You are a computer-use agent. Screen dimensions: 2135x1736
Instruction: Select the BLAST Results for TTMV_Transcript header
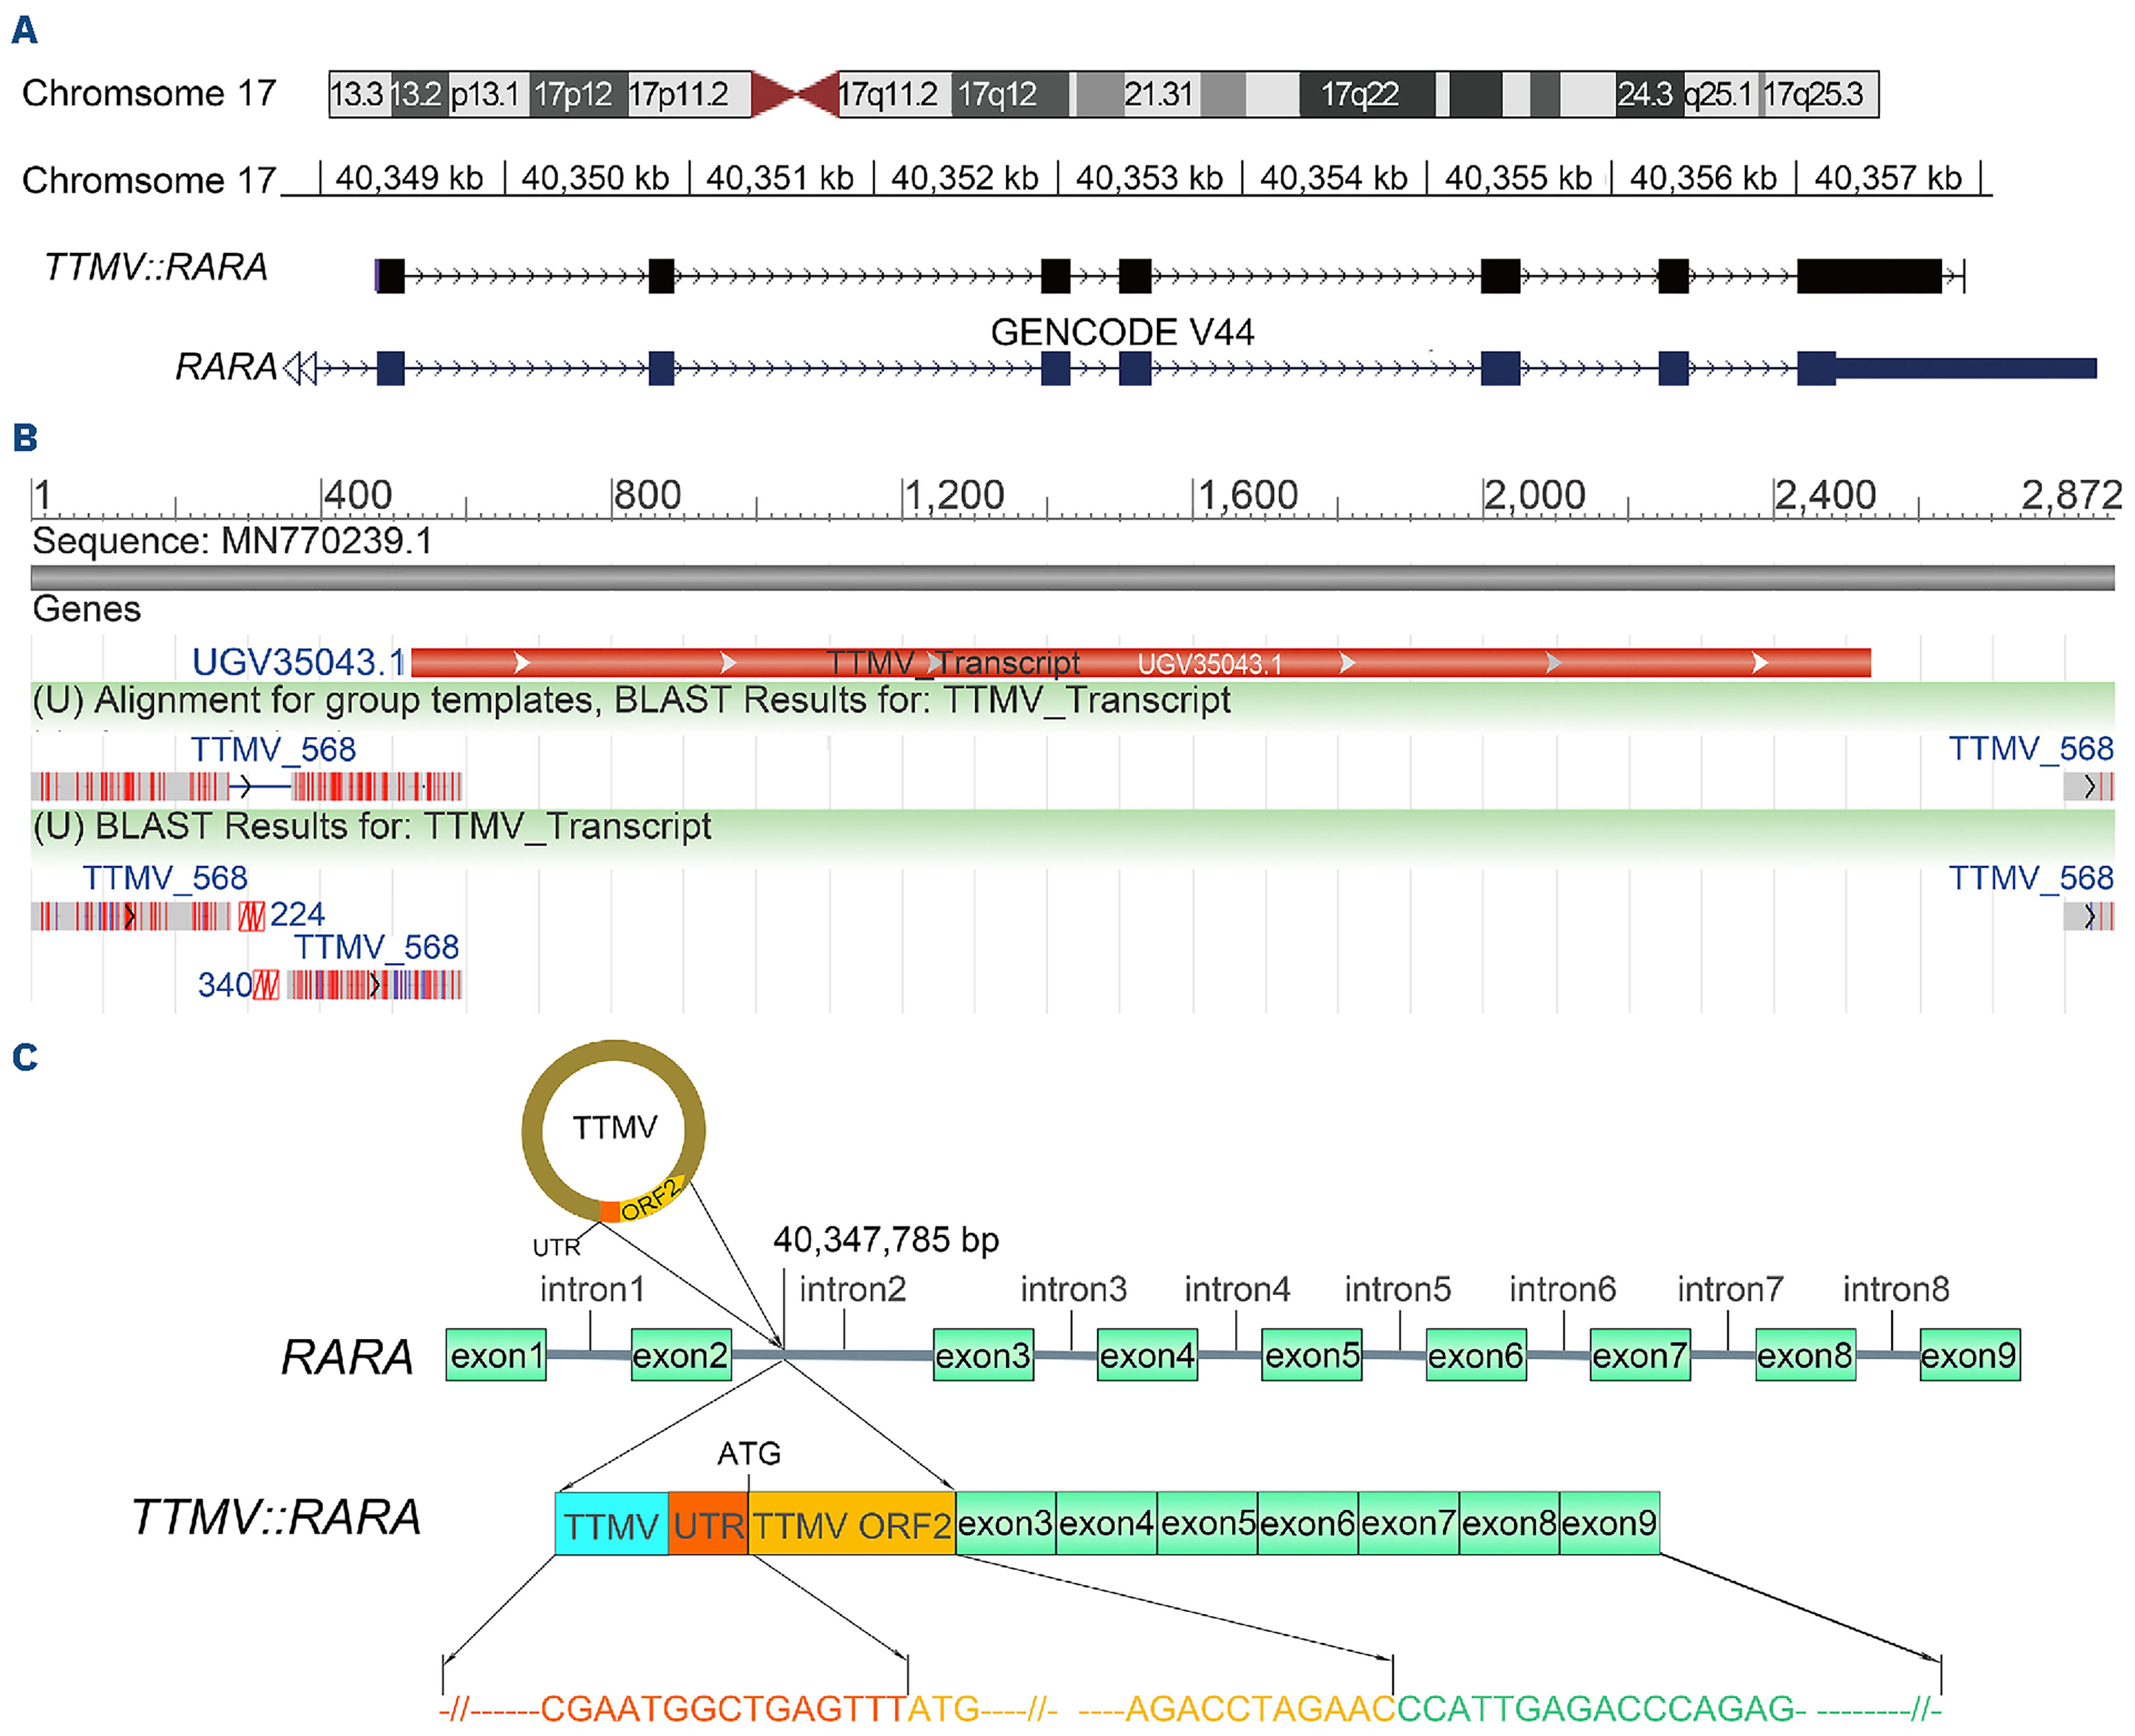372,827
